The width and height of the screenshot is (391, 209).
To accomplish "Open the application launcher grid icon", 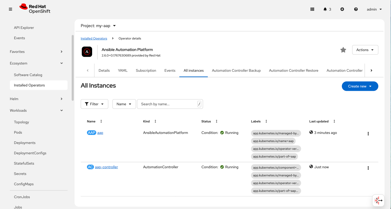I will 312,9.
